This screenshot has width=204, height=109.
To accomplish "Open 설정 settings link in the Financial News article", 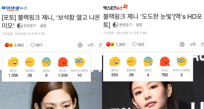I will point(43,26).
